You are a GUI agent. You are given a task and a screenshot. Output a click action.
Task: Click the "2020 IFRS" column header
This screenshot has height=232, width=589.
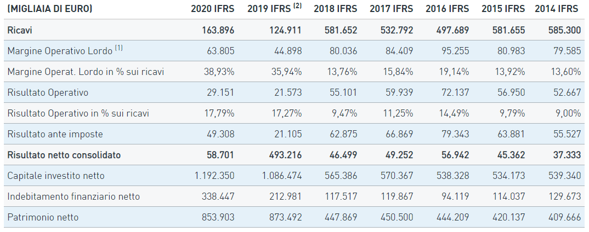point(212,9)
